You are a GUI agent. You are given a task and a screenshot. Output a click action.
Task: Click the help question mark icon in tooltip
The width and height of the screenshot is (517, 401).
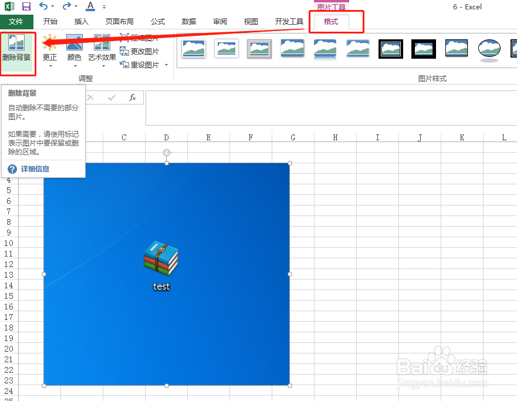pyautogui.click(x=12, y=169)
